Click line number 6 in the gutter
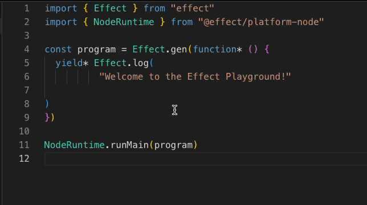 [27, 76]
